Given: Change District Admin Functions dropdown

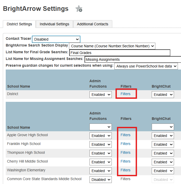Looking at the screenshot, I should click(x=101, y=95).
